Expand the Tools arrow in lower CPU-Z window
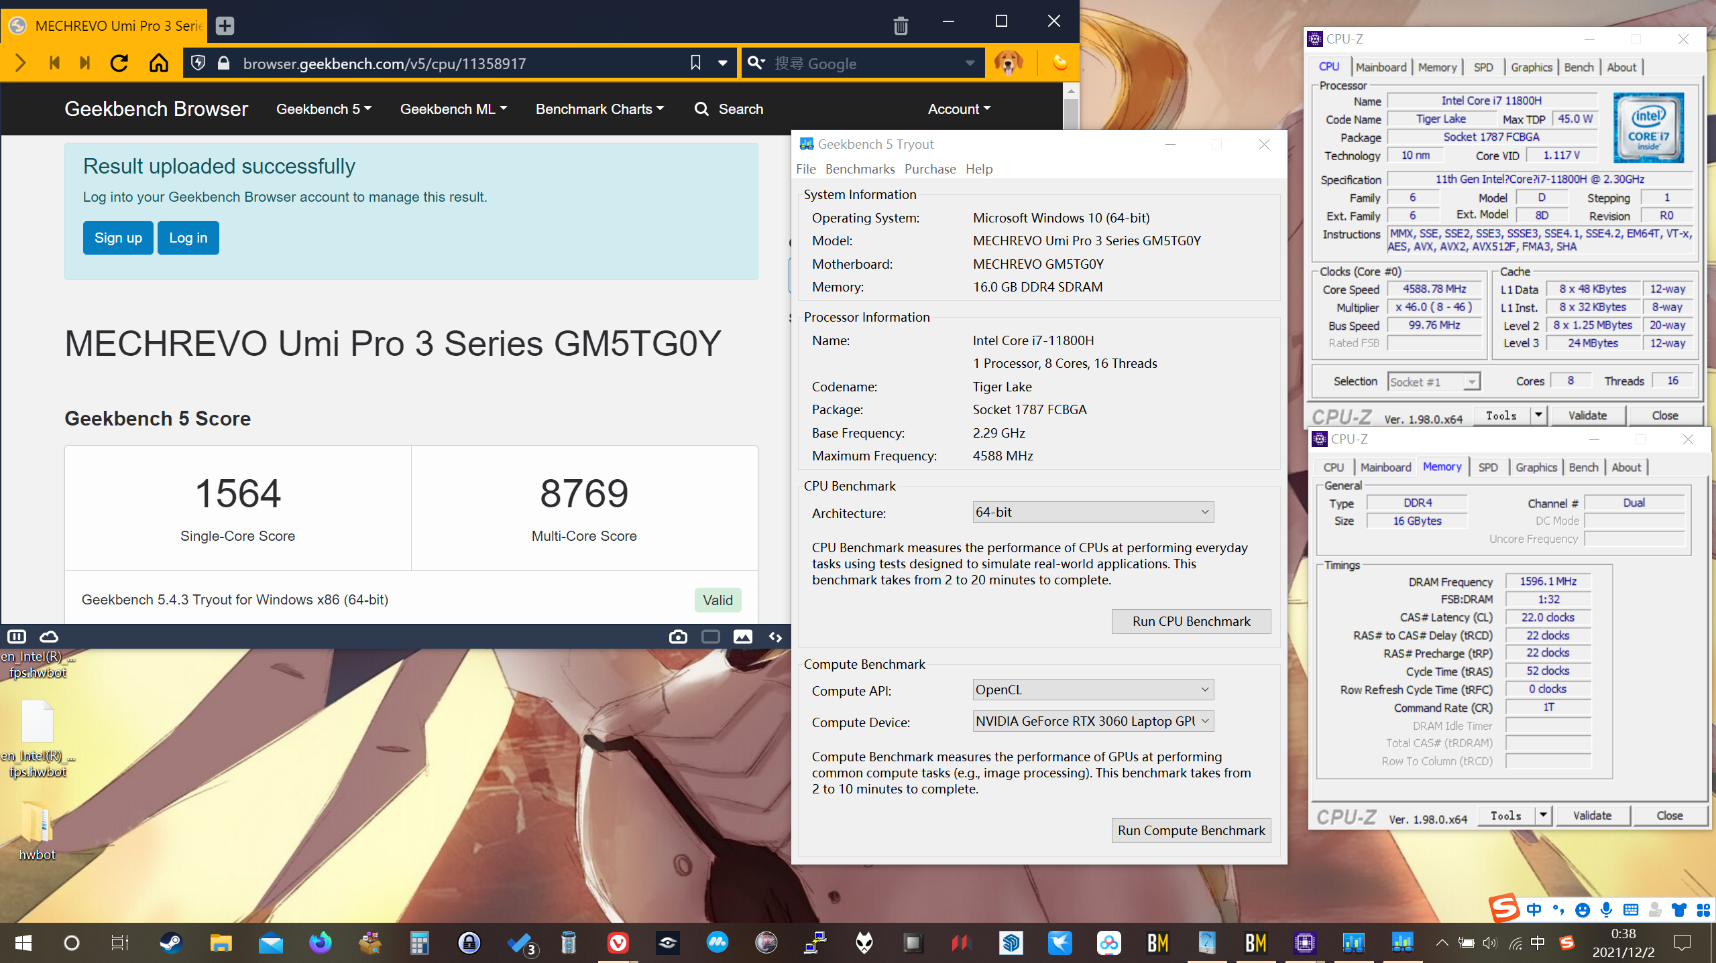This screenshot has height=963, width=1716. pyautogui.click(x=1543, y=816)
